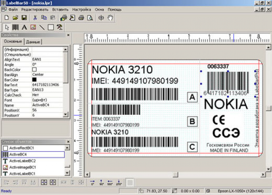This screenshot has width=272, height=195.
Task: Rotate object to 0° with arrow icon
Action: pos(92,183)
